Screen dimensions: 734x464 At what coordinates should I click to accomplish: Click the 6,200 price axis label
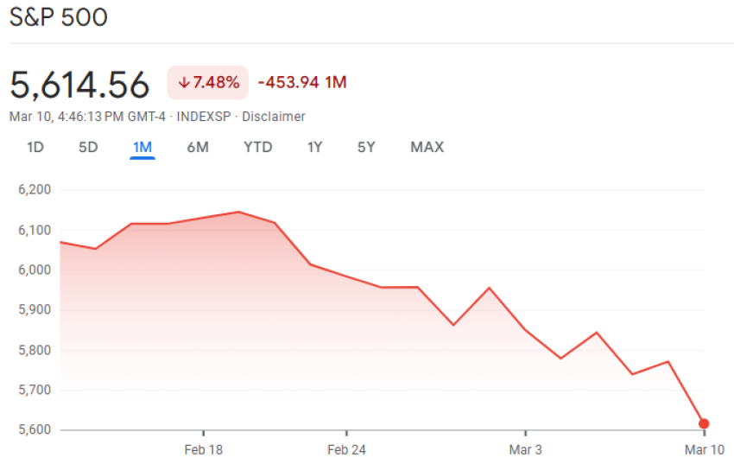[x=35, y=190]
